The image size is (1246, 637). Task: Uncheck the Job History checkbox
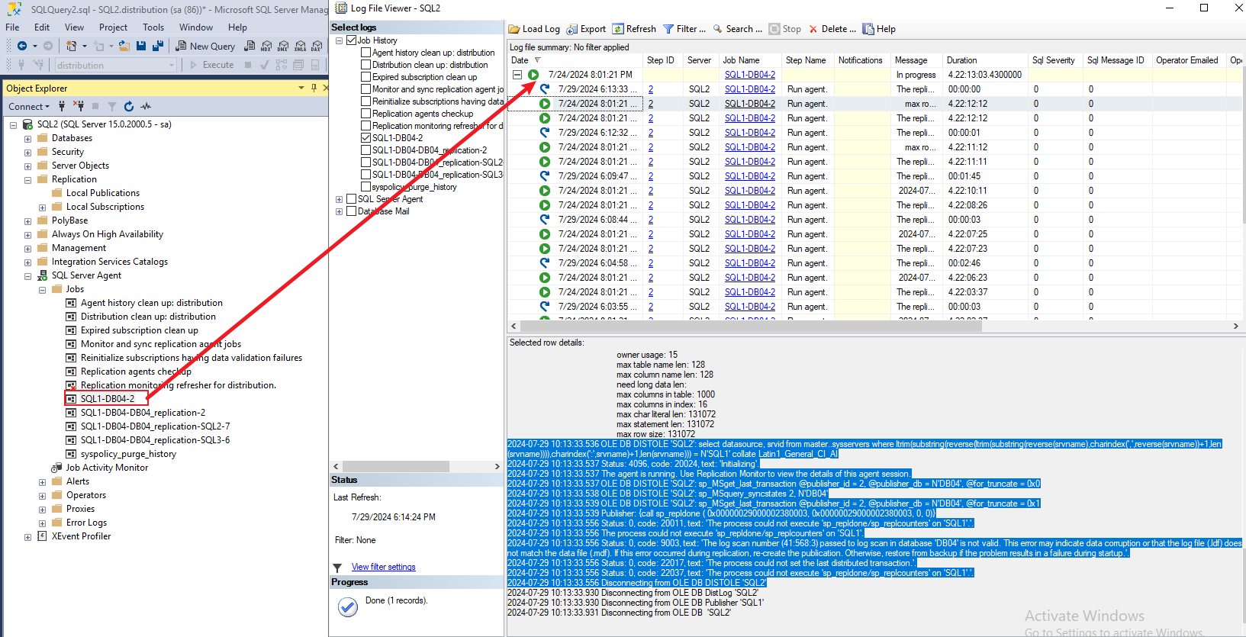(x=352, y=40)
